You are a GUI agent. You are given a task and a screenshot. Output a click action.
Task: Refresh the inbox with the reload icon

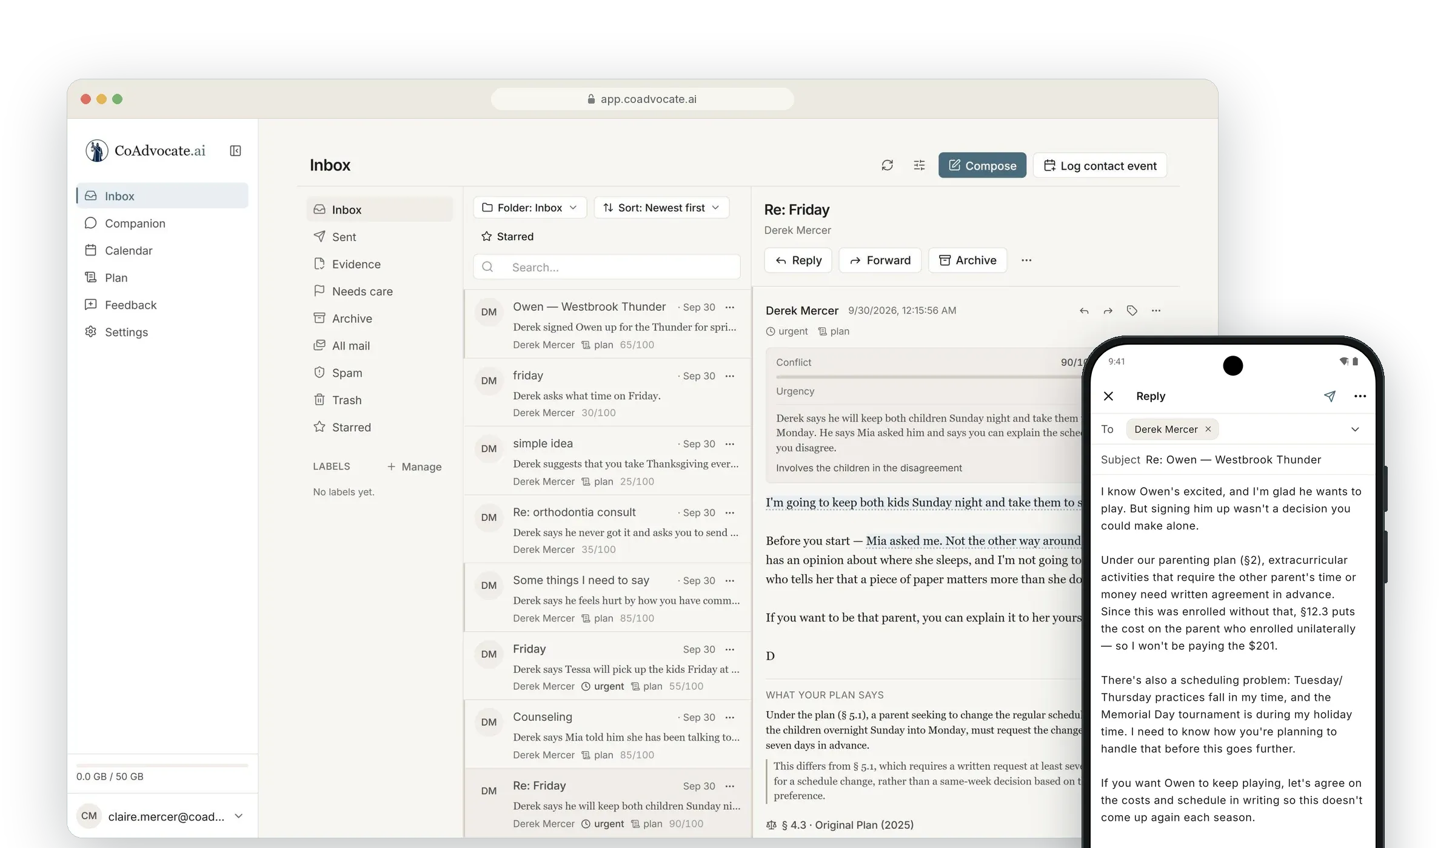click(x=887, y=165)
